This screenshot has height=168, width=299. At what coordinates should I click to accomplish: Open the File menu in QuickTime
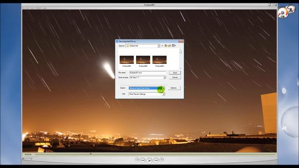23,8
